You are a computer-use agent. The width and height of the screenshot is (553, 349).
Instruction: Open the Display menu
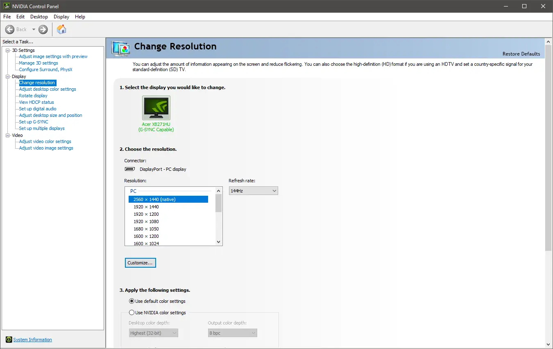point(61,17)
